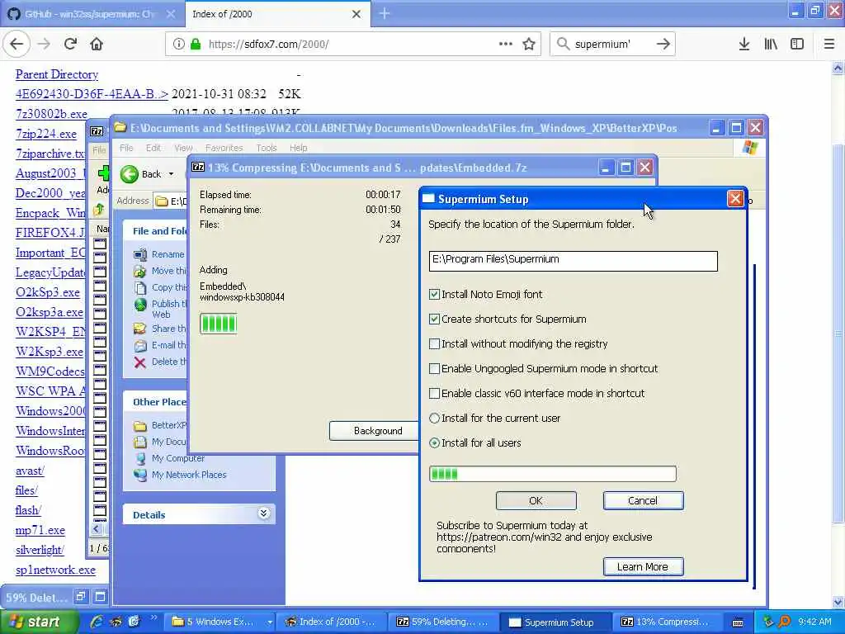Open site information icon in address bar
Viewport: 845px width, 634px height.
click(x=178, y=45)
